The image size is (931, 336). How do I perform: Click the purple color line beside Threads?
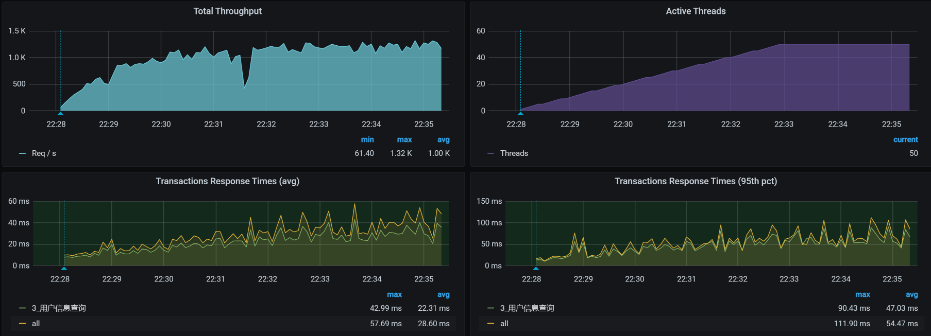coord(490,153)
